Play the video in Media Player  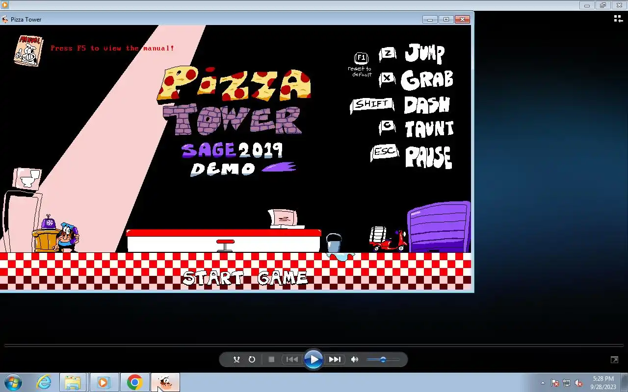pos(314,360)
